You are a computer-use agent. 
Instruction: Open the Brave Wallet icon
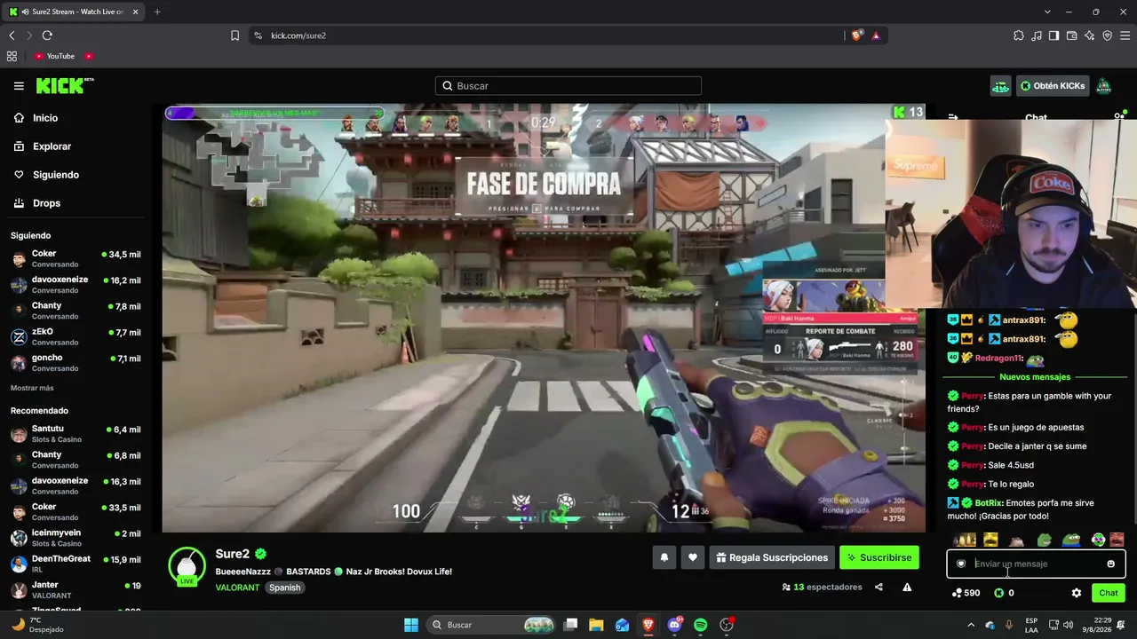coord(1071,35)
